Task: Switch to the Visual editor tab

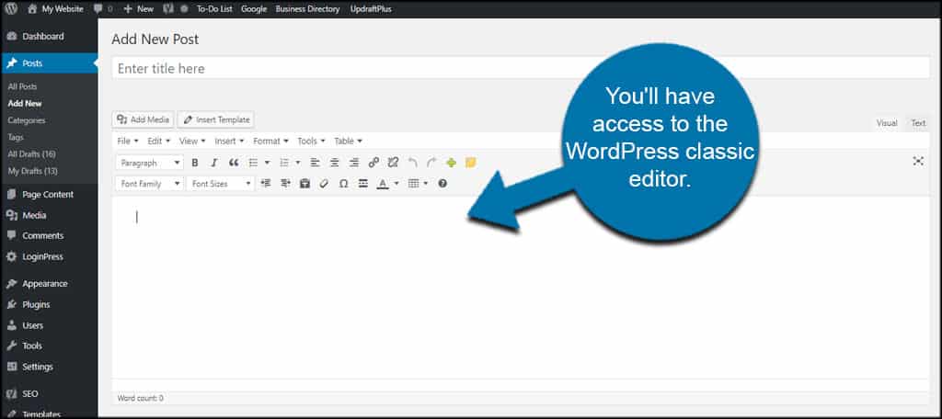Action: (x=887, y=123)
